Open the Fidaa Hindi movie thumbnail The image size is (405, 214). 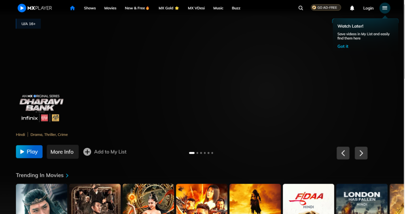pyautogui.click(x=308, y=199)
